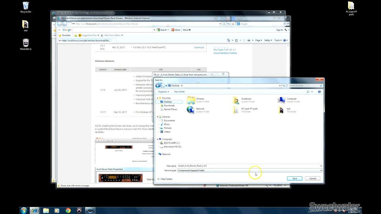The height and width of the screenshot is (214, 381).
Task: Click IE Google search box
Action: tap(261, 24)
